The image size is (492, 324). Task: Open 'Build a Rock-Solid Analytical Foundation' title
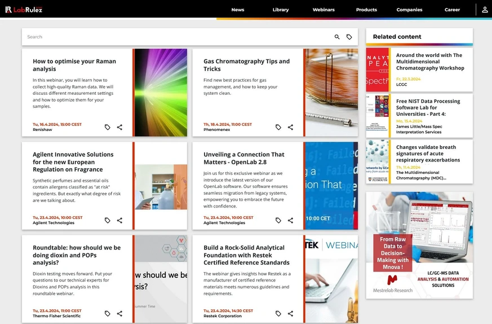(246, 255)
